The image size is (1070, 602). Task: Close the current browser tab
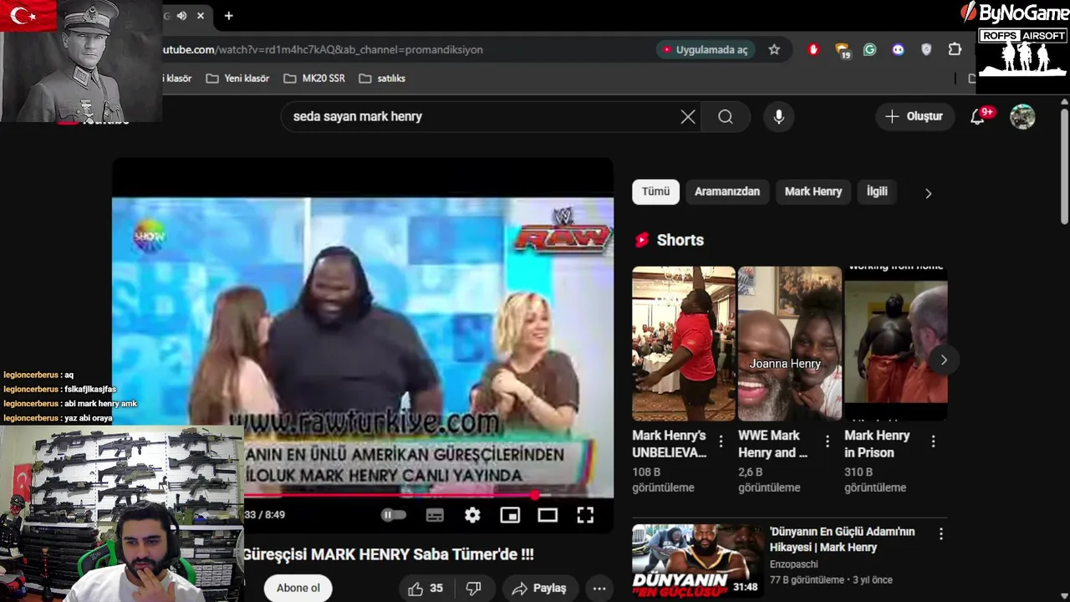coord(201,16)
